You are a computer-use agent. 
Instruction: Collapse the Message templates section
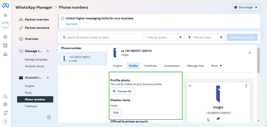pyautogui.click(x=48, y=51)
